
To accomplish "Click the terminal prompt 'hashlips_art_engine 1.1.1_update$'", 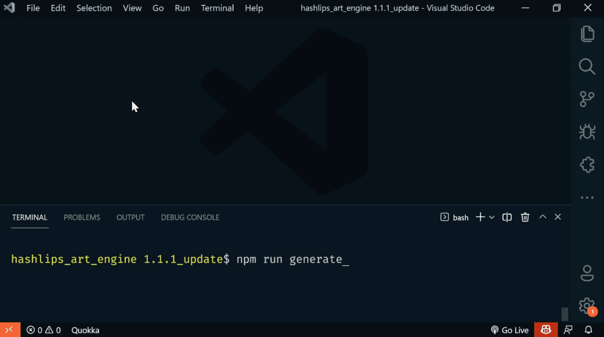I will [x=120, y=259].
